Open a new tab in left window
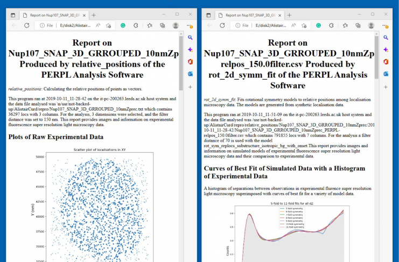This screenshot has width=399, height=262. pos(94,15)
